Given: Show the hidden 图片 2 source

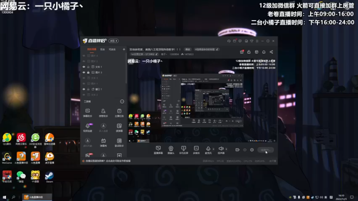Looking at the screenshot, I should pos(84,61).
